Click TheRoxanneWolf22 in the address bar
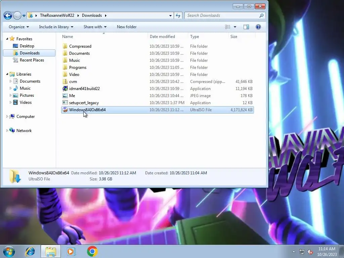 click(x=57, y=15)
